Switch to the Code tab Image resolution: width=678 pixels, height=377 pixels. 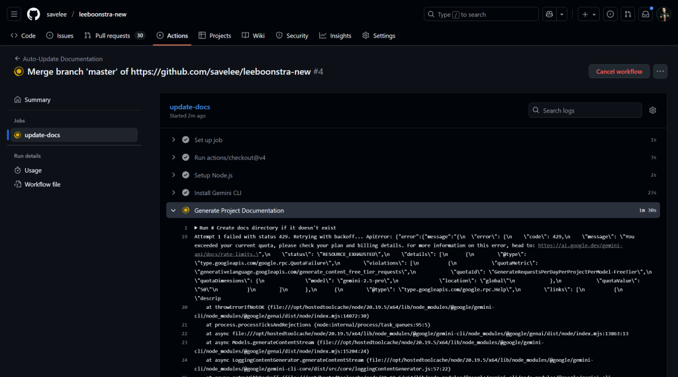(x=23, y=36)
